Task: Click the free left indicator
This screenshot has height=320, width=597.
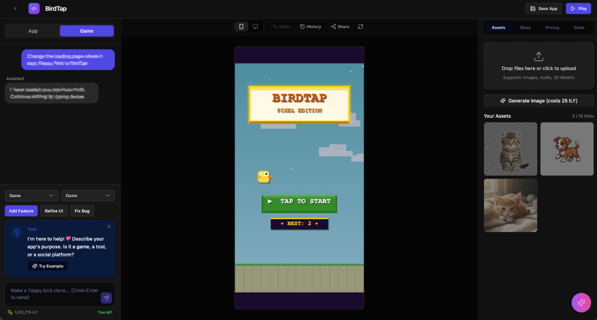Action: coord(105,312)
